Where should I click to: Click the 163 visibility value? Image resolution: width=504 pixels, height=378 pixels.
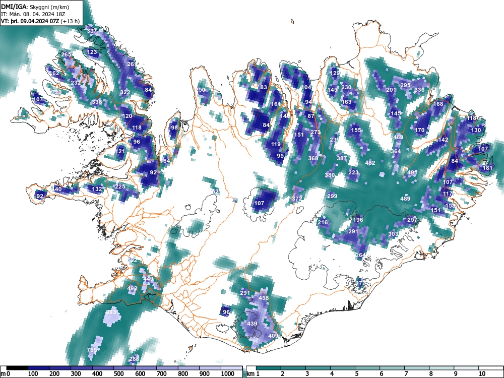tap(347, 102)
